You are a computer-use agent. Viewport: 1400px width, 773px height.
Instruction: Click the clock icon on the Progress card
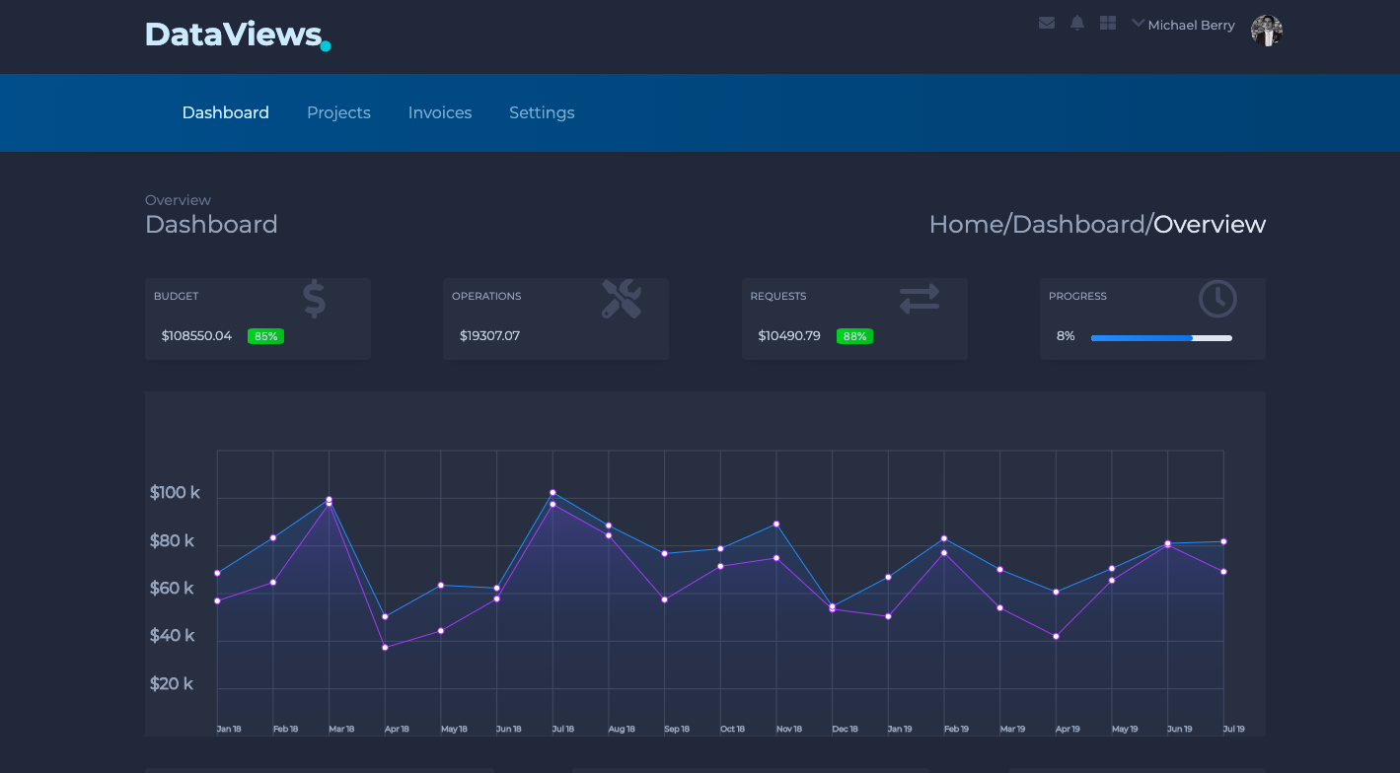1217,299
